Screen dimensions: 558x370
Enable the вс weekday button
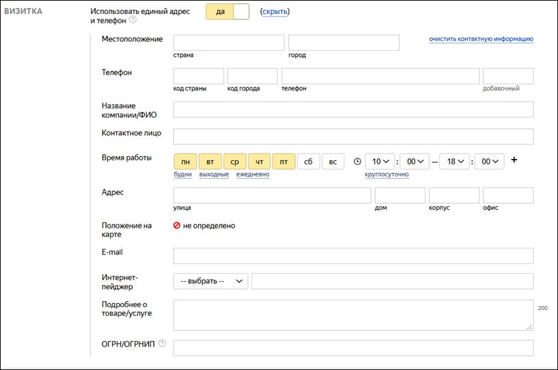pos(332,162)
